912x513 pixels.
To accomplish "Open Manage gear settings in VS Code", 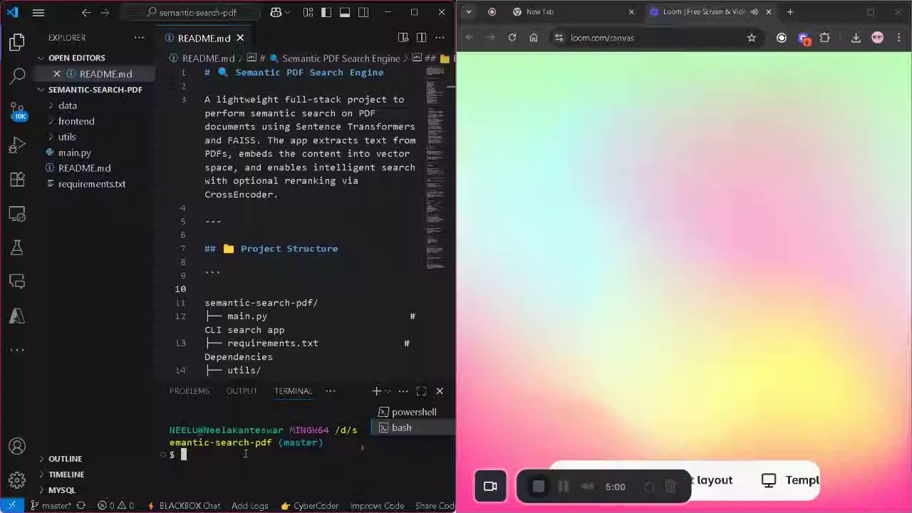I will coord(17,480).
